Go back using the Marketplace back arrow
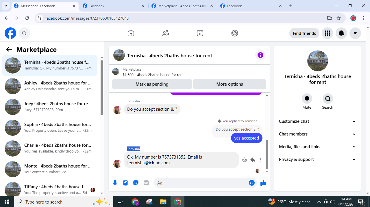This screenshot has height=207, width=370. point(9,49)
